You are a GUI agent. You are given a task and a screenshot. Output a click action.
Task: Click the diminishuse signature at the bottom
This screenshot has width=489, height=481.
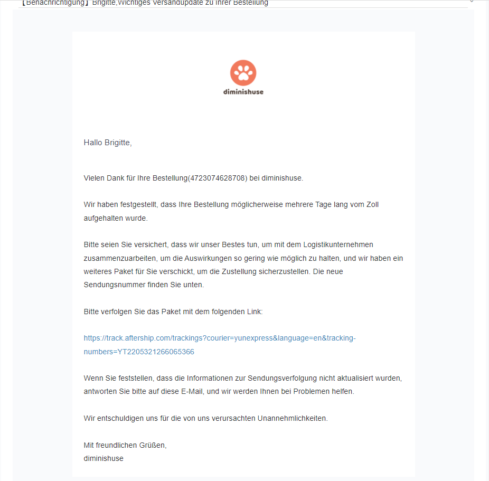(x=104, y=458)
